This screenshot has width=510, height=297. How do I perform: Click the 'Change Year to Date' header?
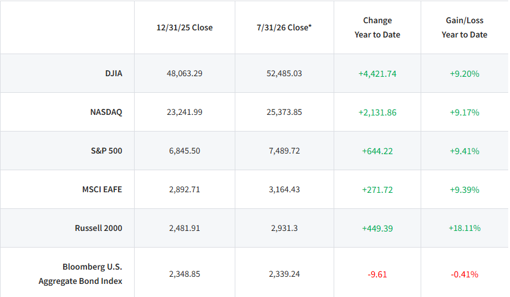pyautogui.click(x=377, y=27)
